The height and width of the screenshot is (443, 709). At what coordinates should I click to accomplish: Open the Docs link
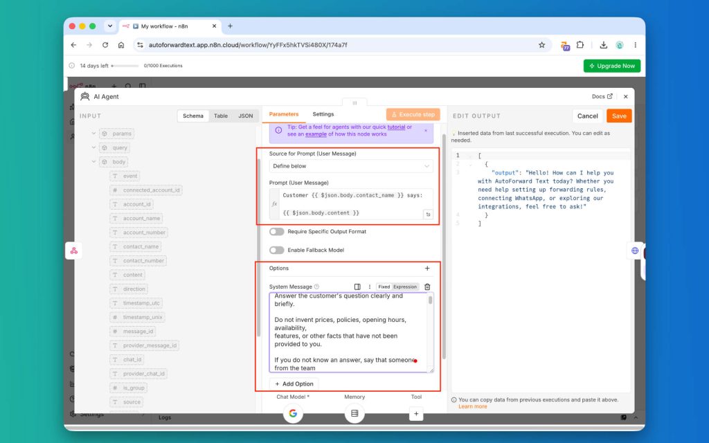[x=602, y=96]
